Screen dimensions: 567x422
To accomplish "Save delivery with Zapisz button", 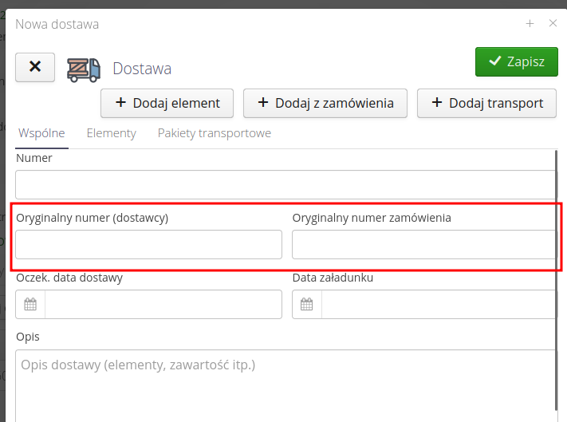I will tap(516, 61).
